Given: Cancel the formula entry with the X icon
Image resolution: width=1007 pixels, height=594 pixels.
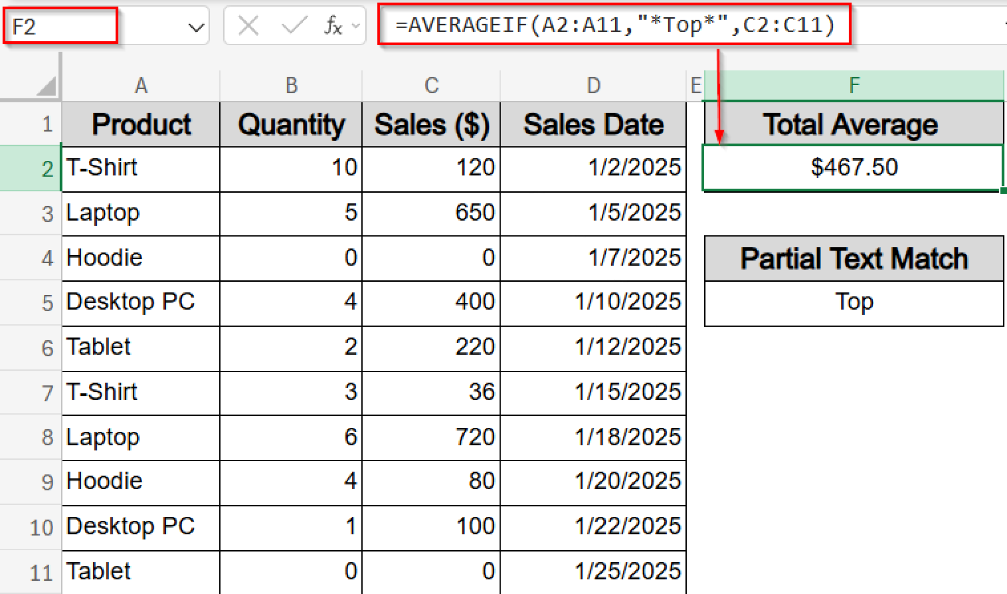Looking at the screenshot, I should point(248,26).
